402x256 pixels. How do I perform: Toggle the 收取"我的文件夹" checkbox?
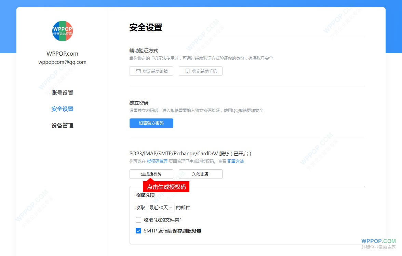138,219
